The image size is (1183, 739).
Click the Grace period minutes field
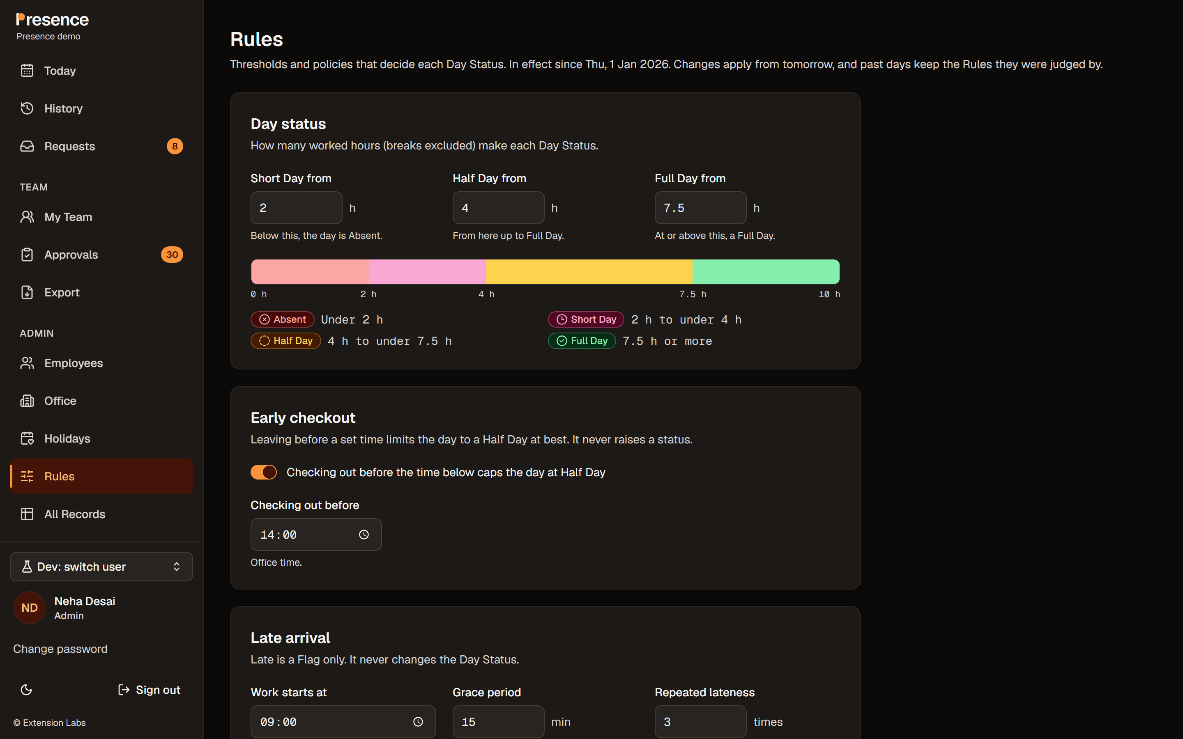click(498, 722)
